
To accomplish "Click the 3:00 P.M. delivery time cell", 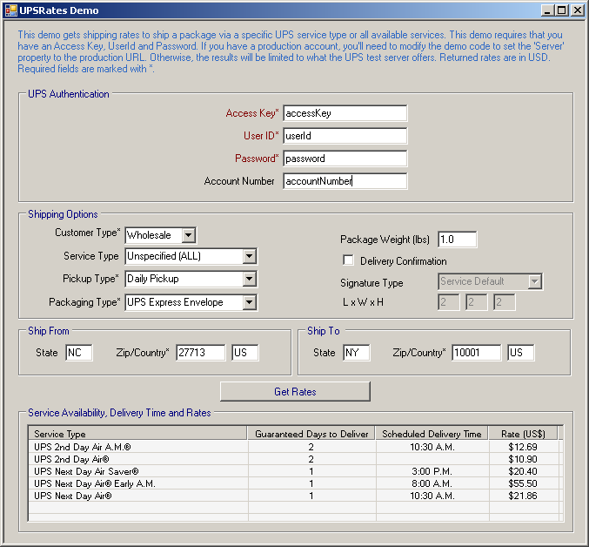I will pyautogui.click(x=432, y=471).
